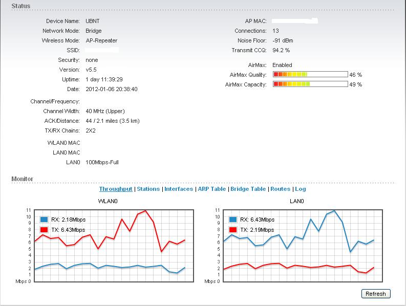Screen dimensions: 406x306
Task: Open the Throughput monitor link
Action: tap(116, 189)
